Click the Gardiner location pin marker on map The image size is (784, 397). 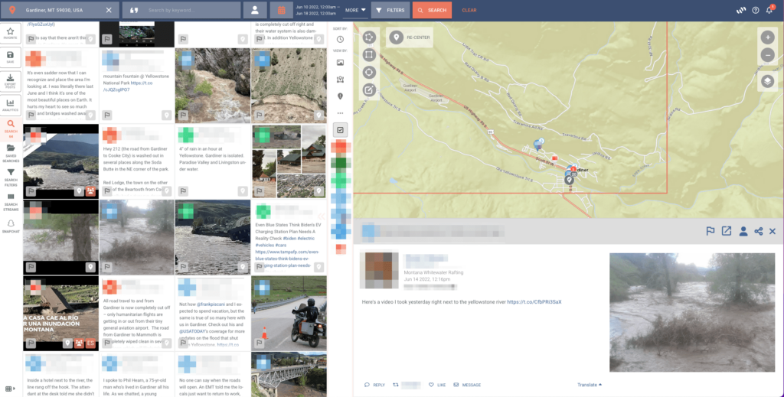pyautogui.click(x=569, y=180)
